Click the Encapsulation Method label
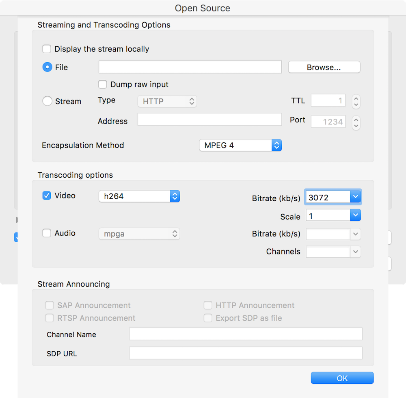The height and width of the screenshot is (398, 406). coord(83,145)
